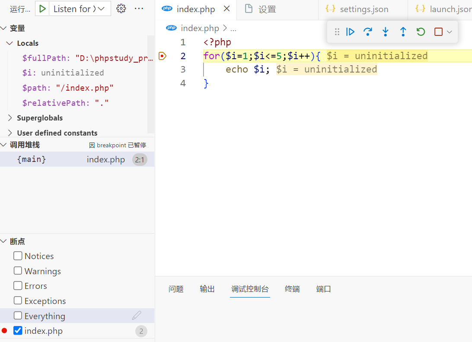Expand Superglobals scope
This screenshot has width=472, height=342.
click(x=10, y=118)
